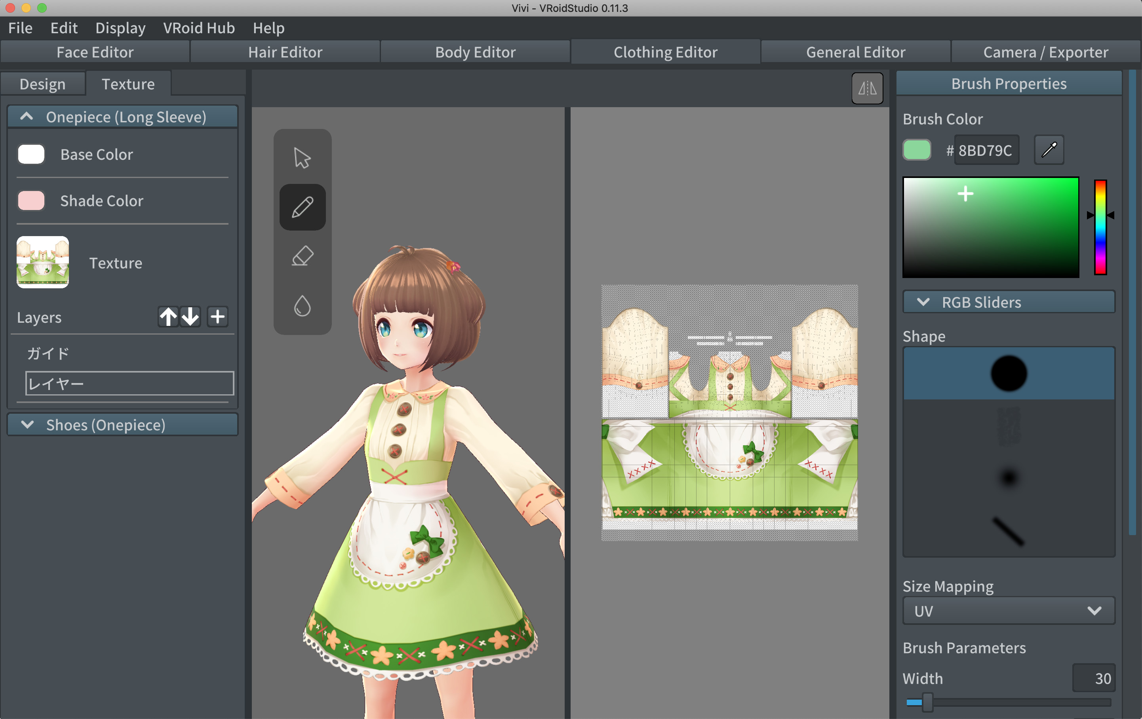Open the Body Editor panel
Viewport: 1142px width, 719px height.
(475, 51)
